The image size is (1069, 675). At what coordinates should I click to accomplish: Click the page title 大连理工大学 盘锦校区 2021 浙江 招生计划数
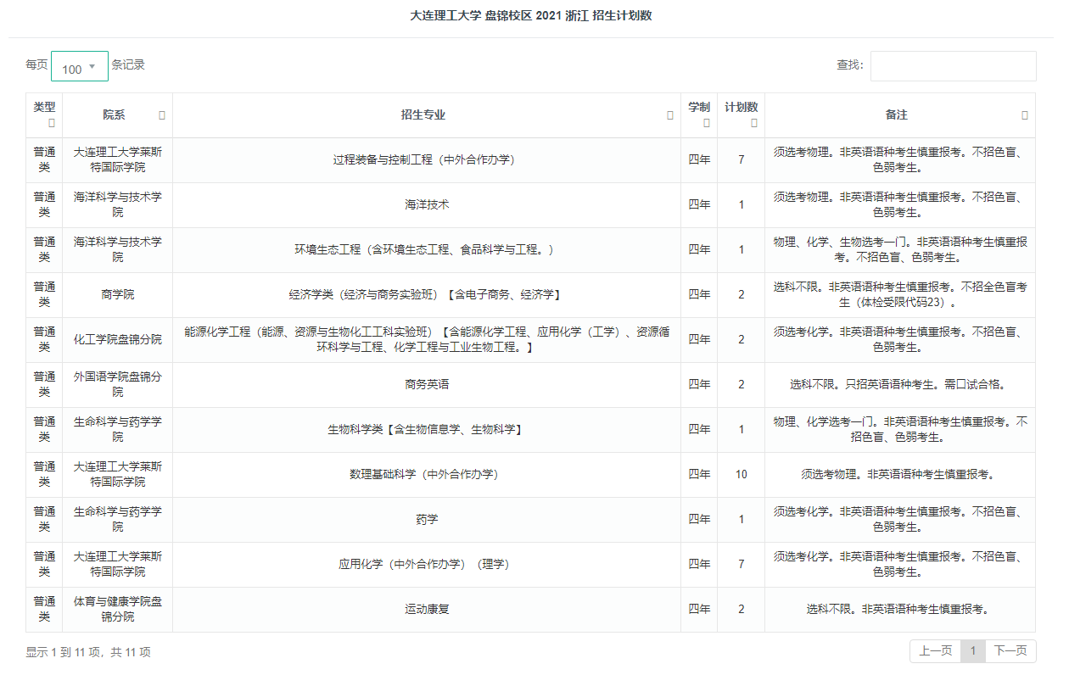531,15
